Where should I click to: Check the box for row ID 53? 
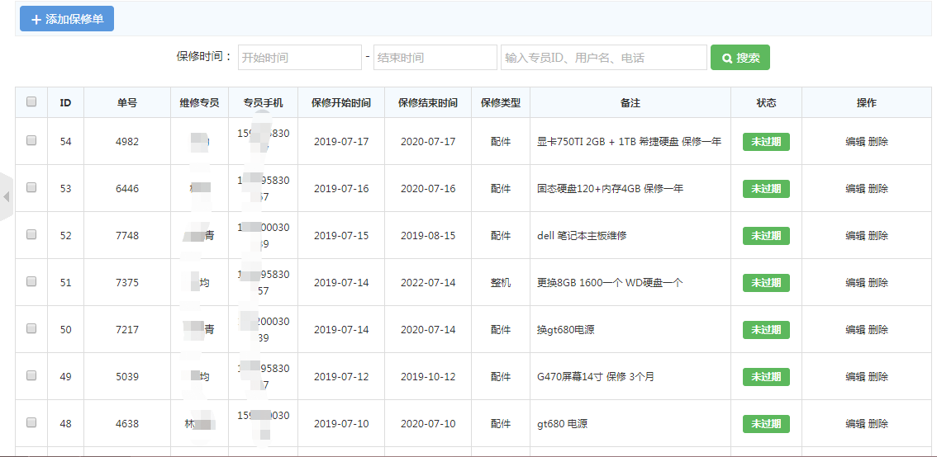pyautogui.click(x=31, y=187)
